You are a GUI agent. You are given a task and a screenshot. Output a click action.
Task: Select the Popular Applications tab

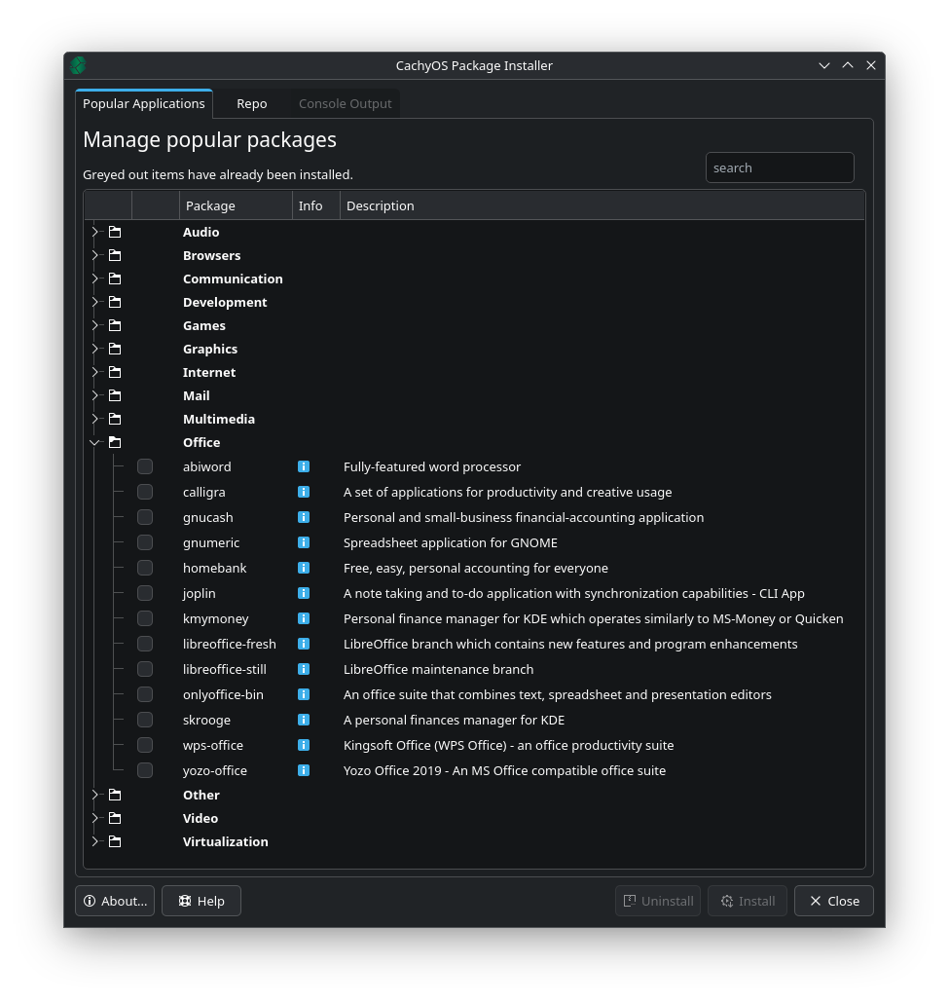click(x=143, y=103)
